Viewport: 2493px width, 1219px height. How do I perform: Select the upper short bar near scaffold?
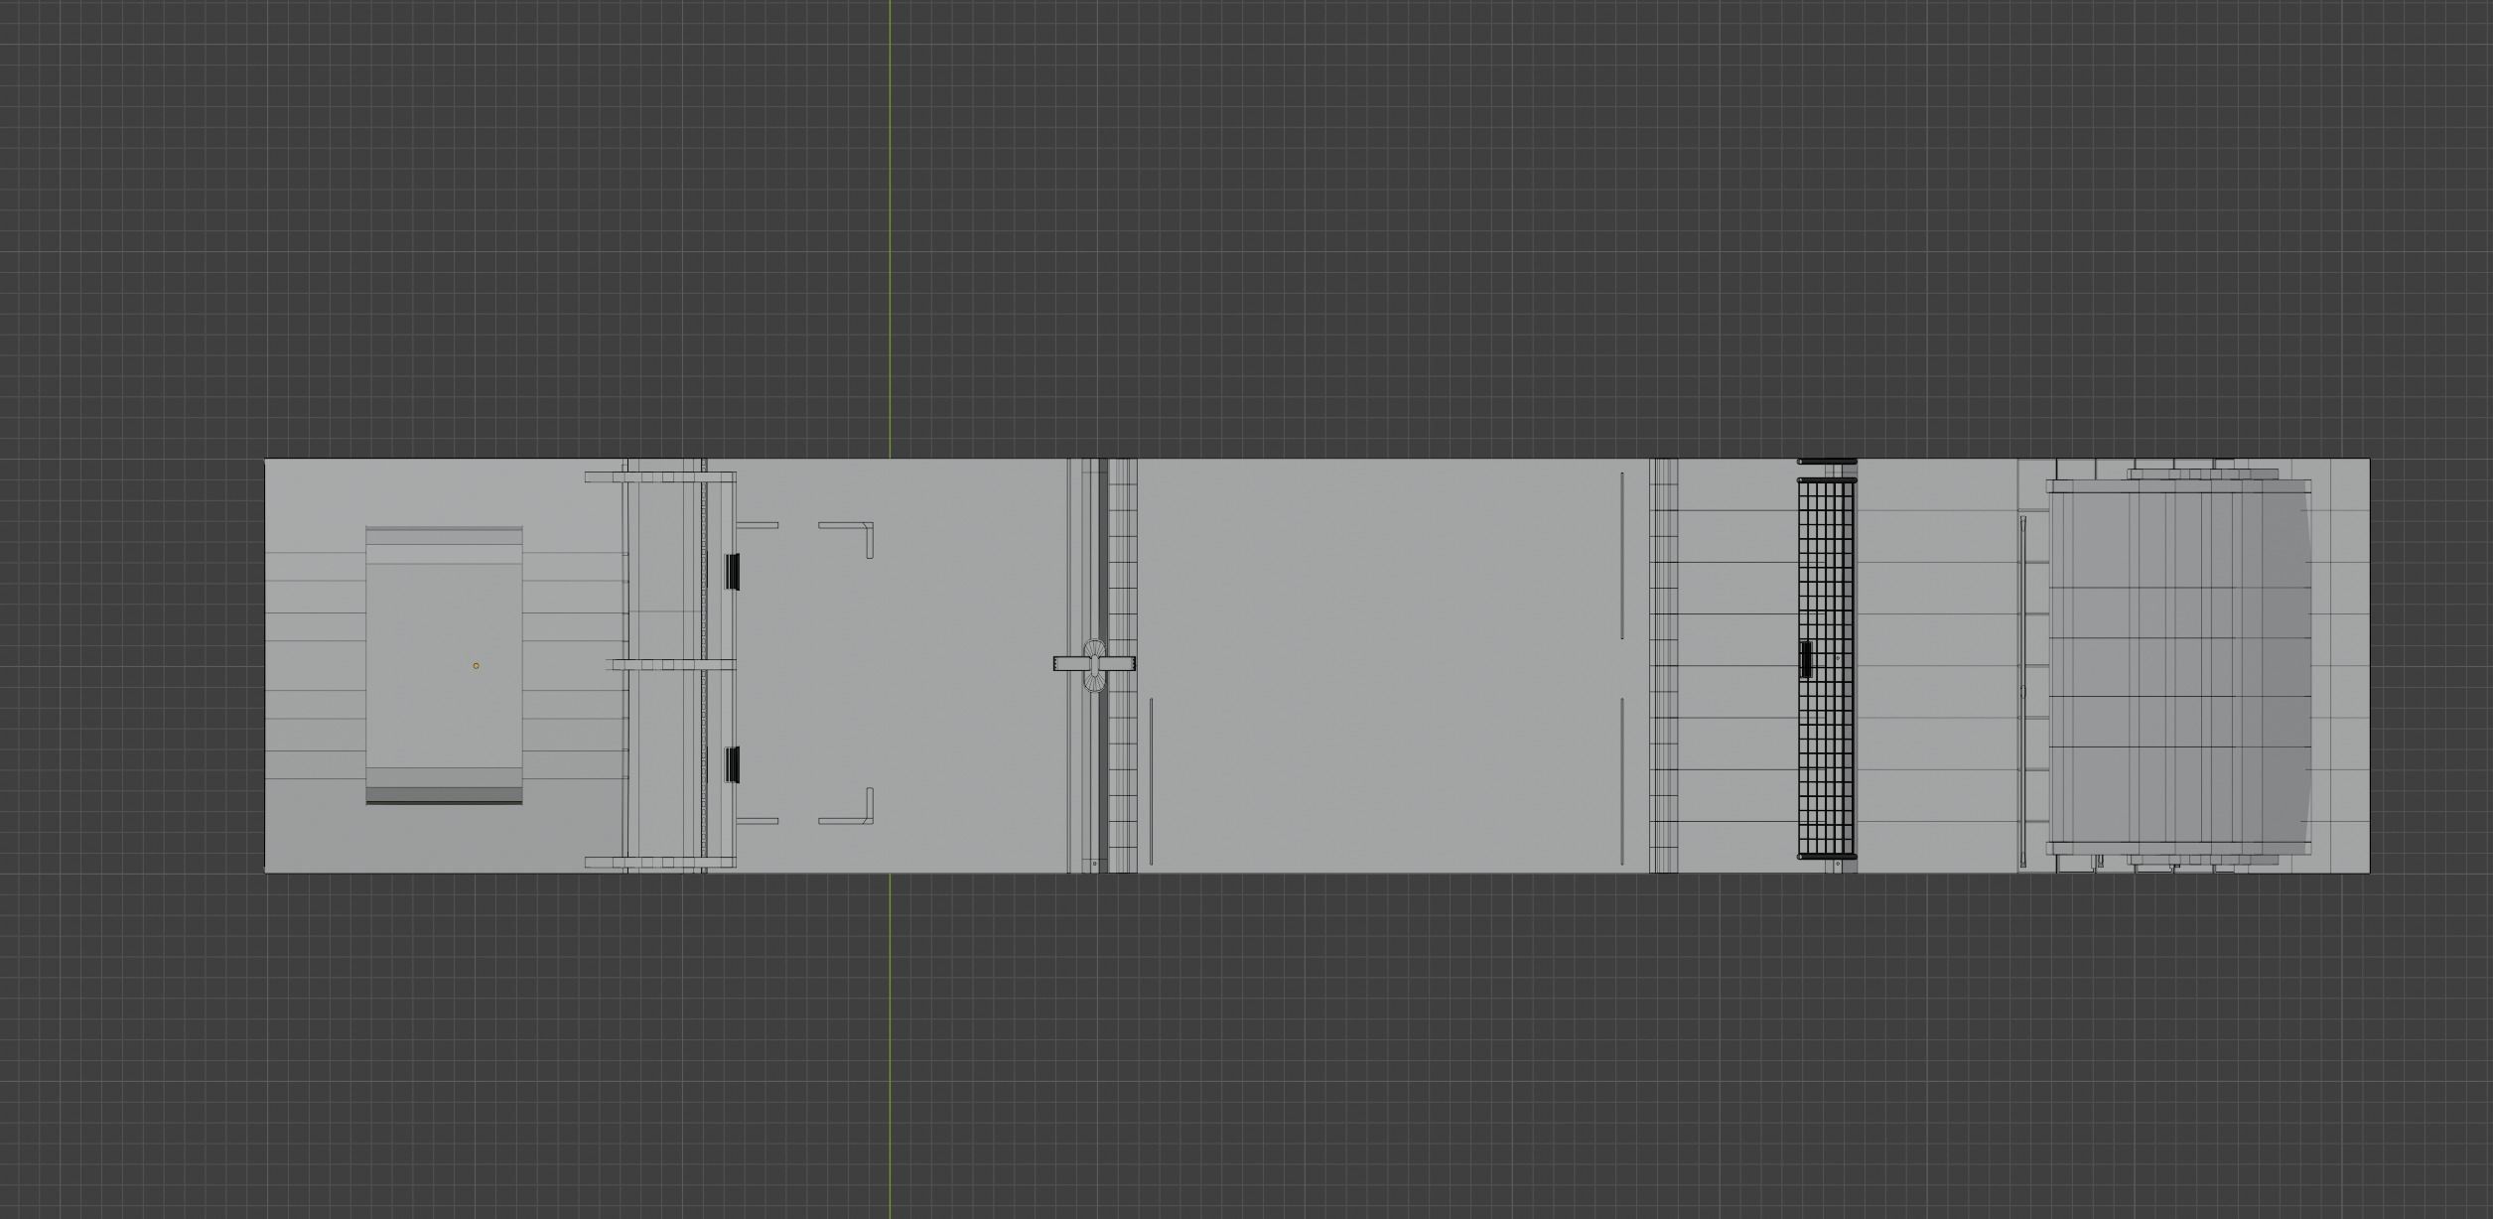pos(759,525)
